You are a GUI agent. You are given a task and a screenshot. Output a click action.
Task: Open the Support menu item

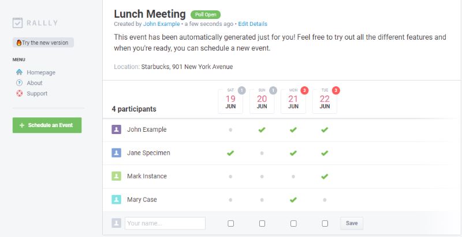pyautogui.click(x=37, y=93)
